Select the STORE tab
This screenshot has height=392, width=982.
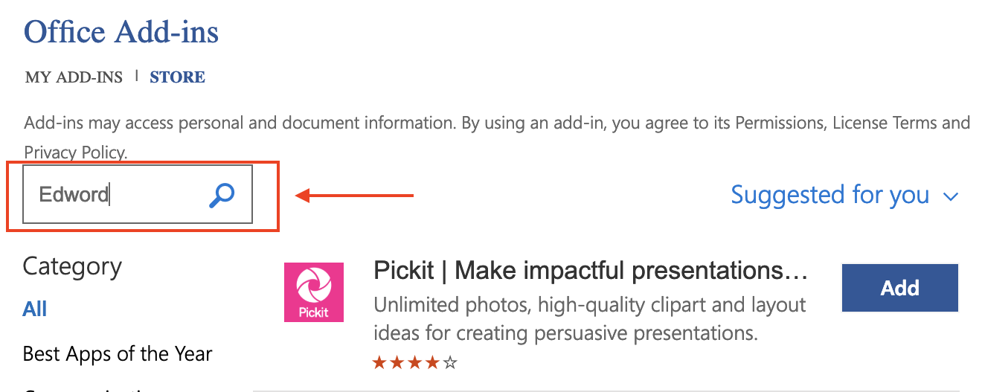coord(177,77)
